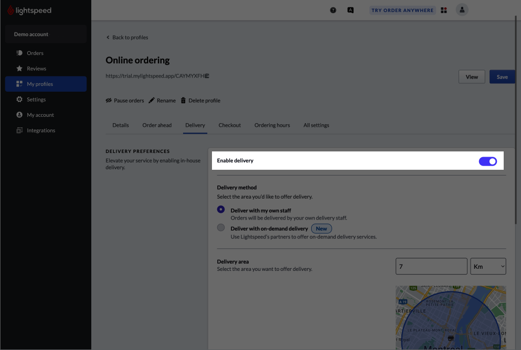This screenshot has width=521, height=350.
Task: Select the Delivery tab
Action: point(195,125)
